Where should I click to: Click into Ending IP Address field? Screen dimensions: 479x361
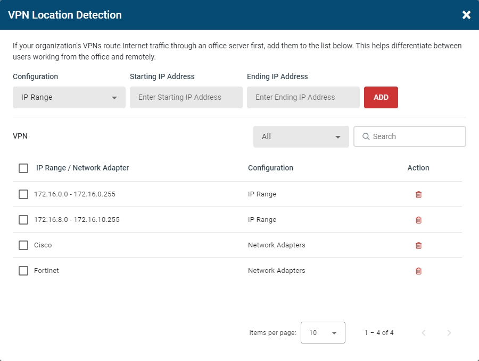(x=303, y=98)
